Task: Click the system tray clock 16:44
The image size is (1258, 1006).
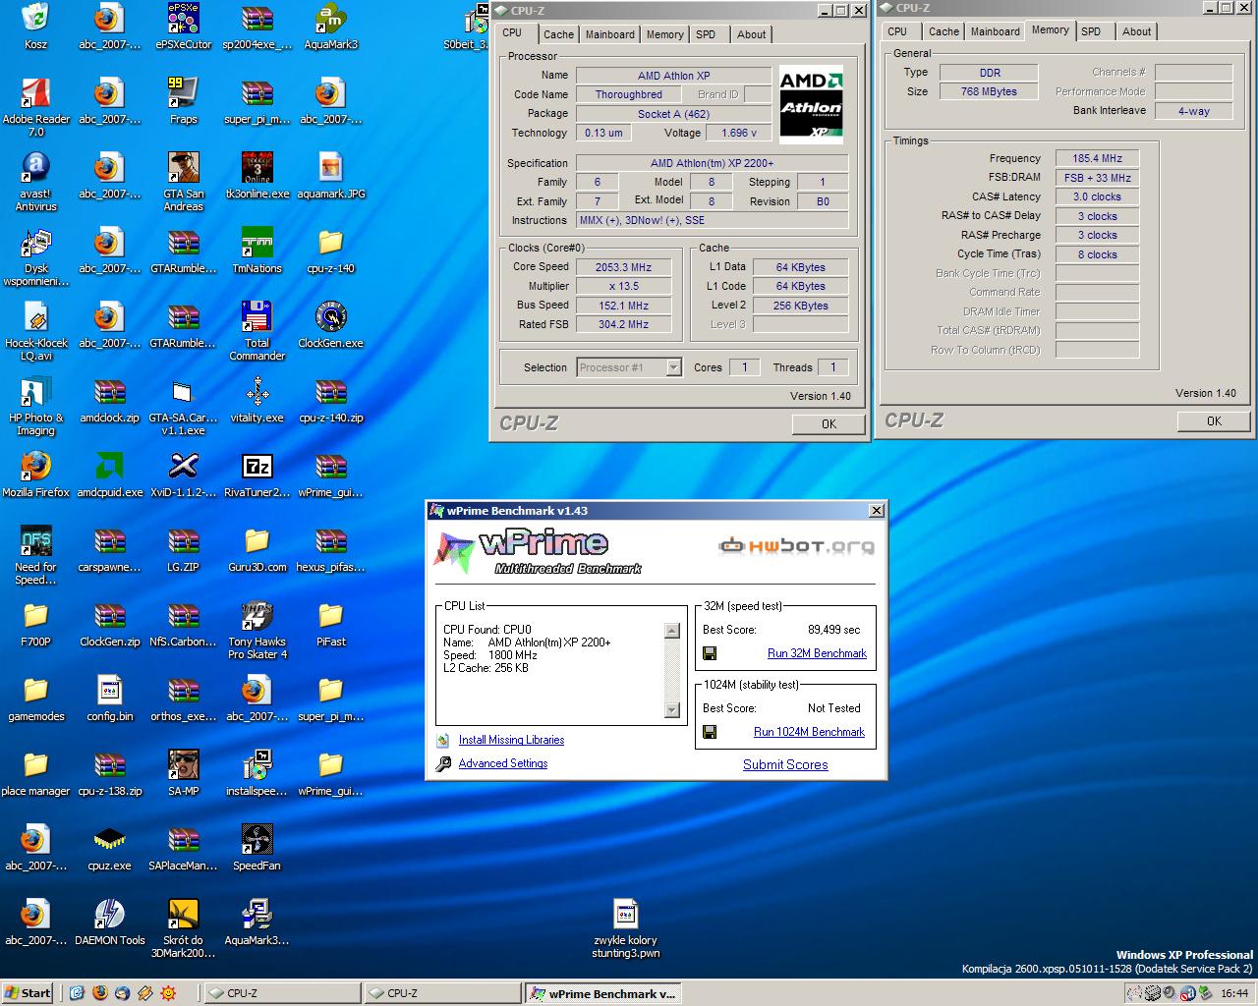Action: tap(1233, 993)
